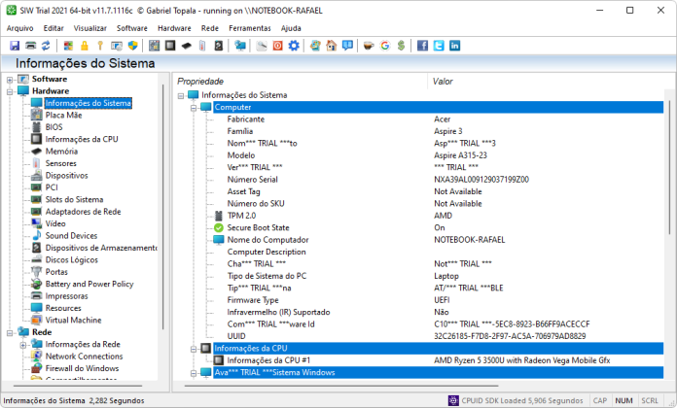Click the coffee cup toolbar icon
Image resolution: width=677 pixels, height=408 pixels.
369,46
